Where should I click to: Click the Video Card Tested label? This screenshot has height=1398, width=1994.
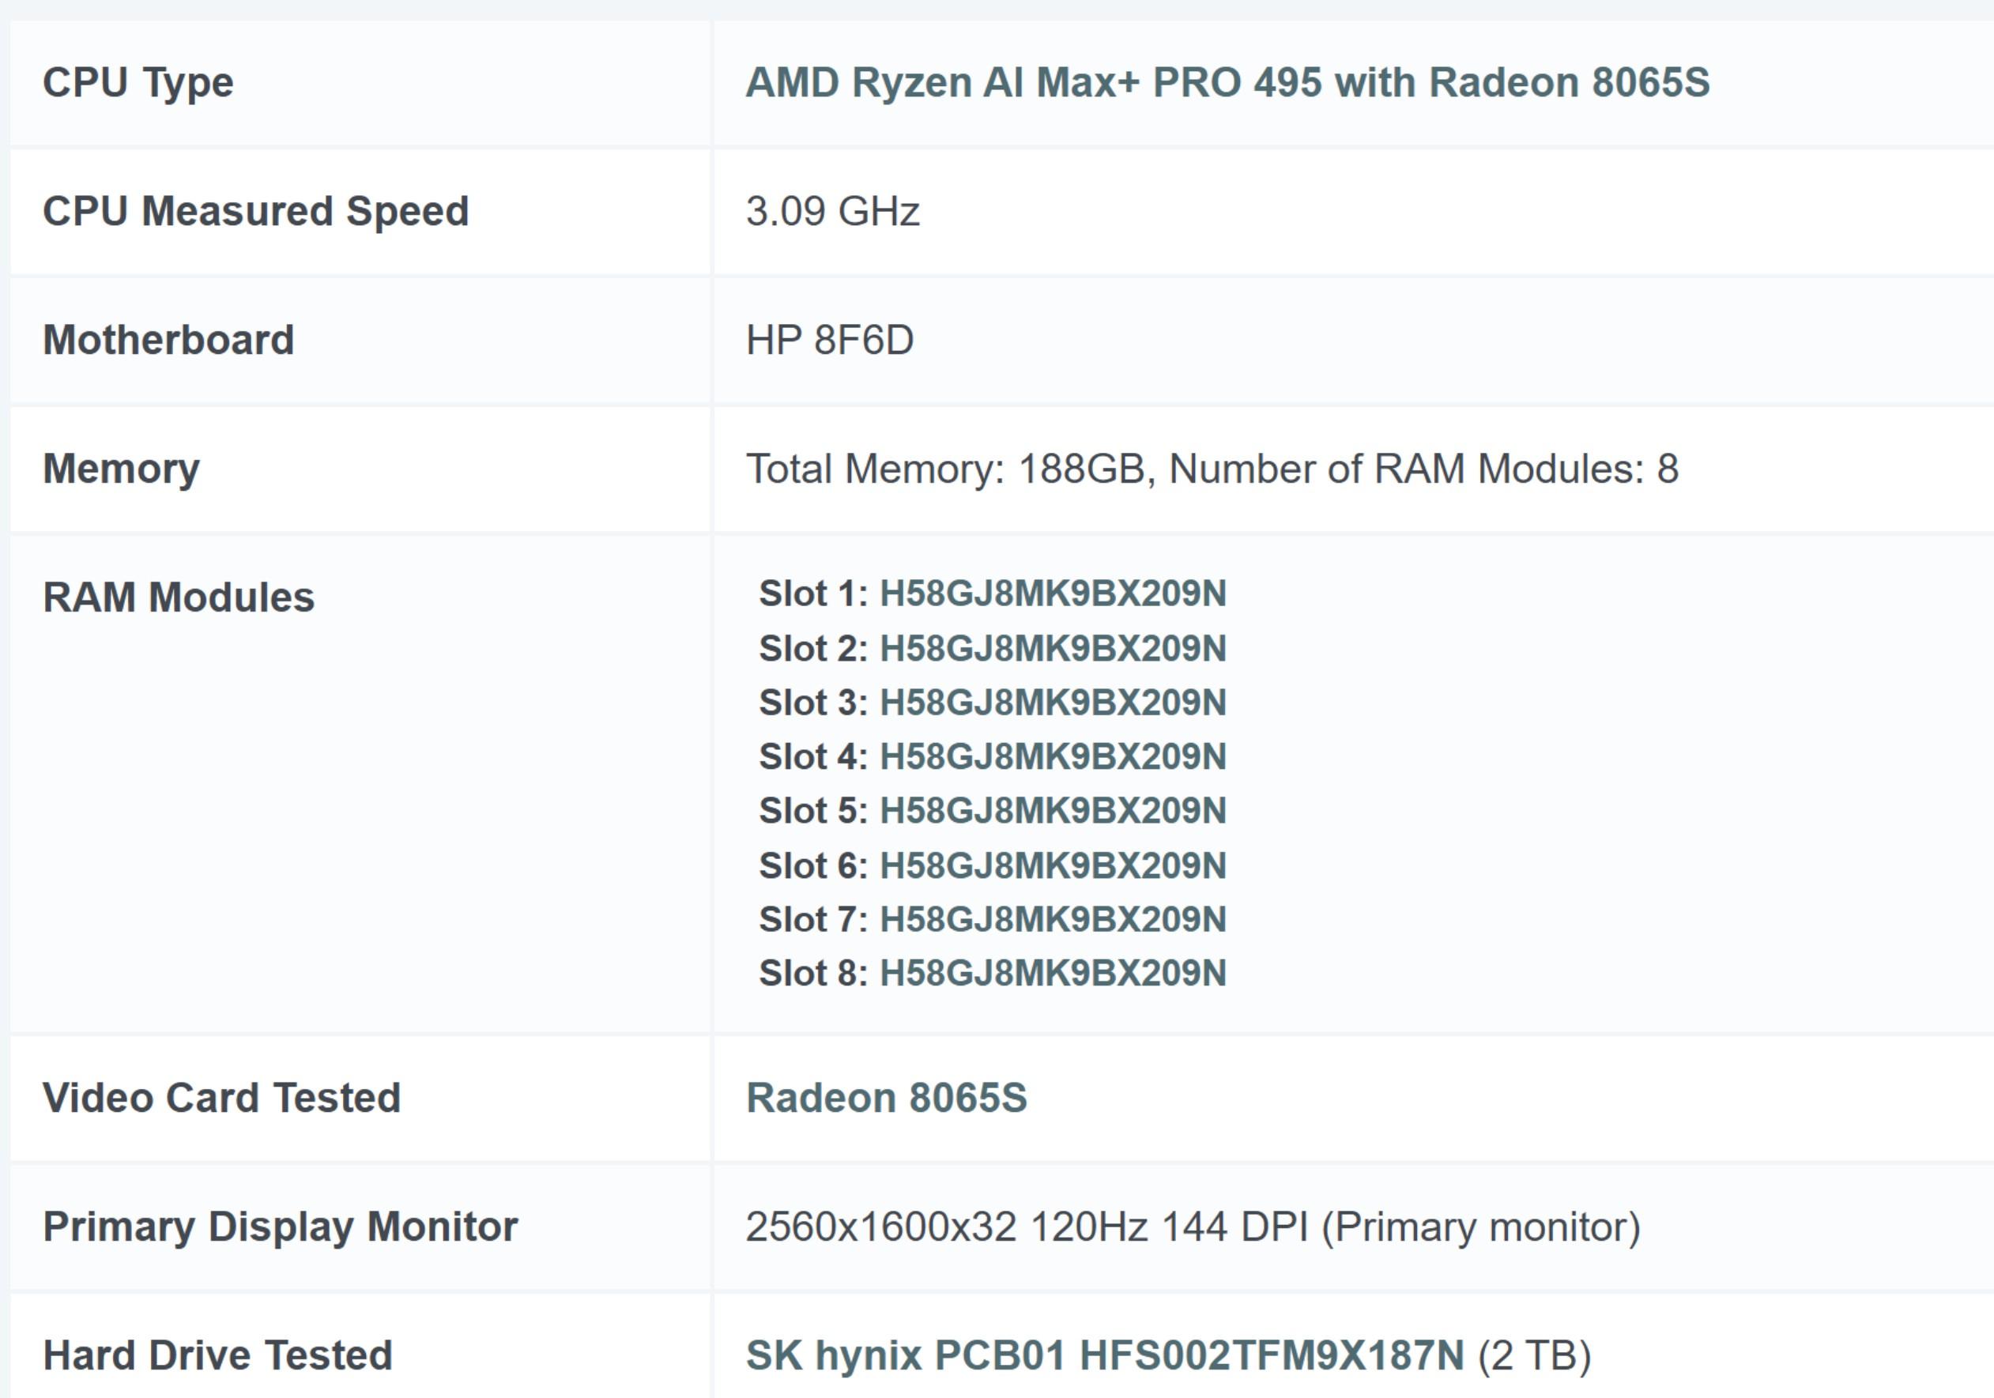pos(221,1098)
